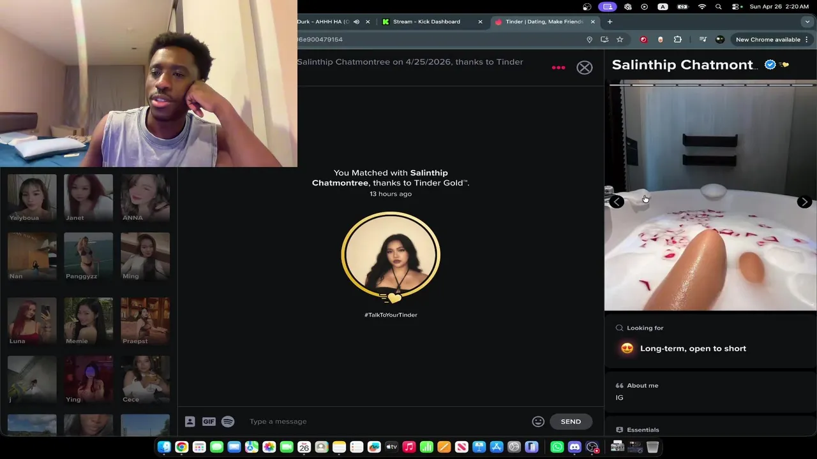Open the three-dot options menu in chat header
The image size is (817, 459).
558,68
